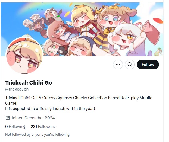Open the round profile avatar picture

24,56
